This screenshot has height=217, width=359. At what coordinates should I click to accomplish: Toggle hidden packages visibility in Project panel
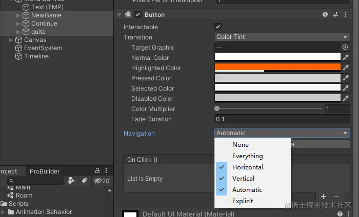click(x=101, y=181)
